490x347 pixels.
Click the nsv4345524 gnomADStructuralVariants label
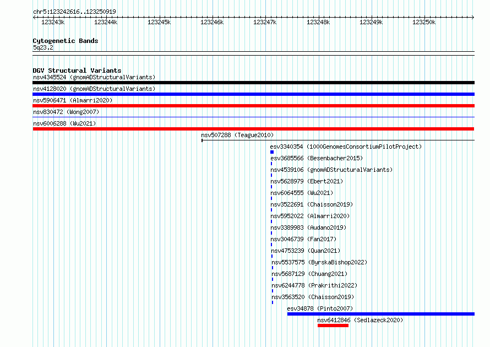(x=94, y=77)
